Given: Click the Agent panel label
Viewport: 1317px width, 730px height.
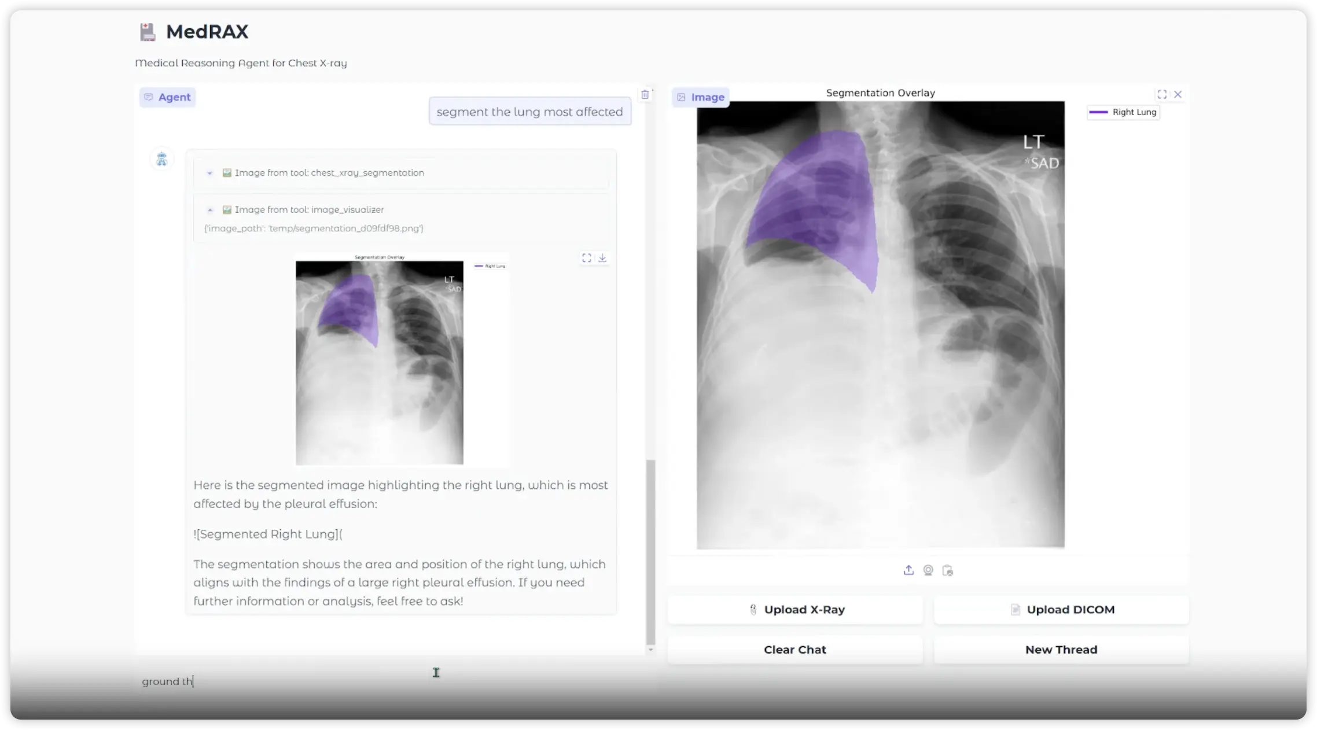Looking at the screenshot, I should [167, 97].
